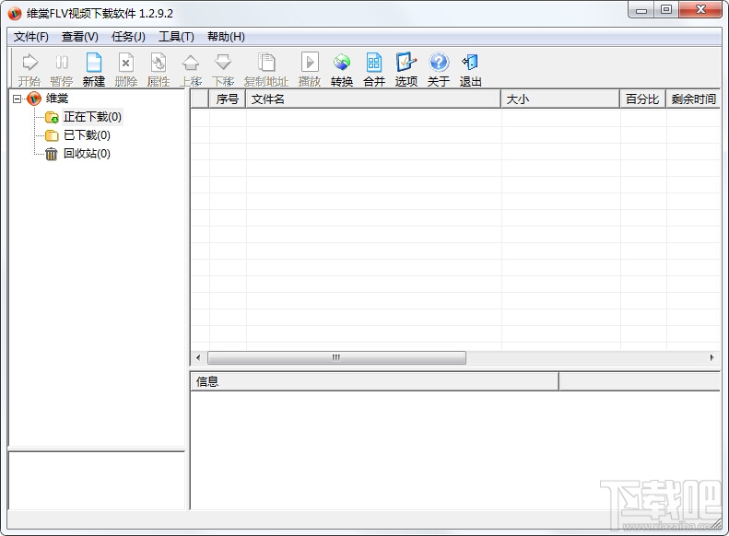This screenshot has width=729, height=536.
Task: Open the 文件(F) menu
Action: coord(31,37)
